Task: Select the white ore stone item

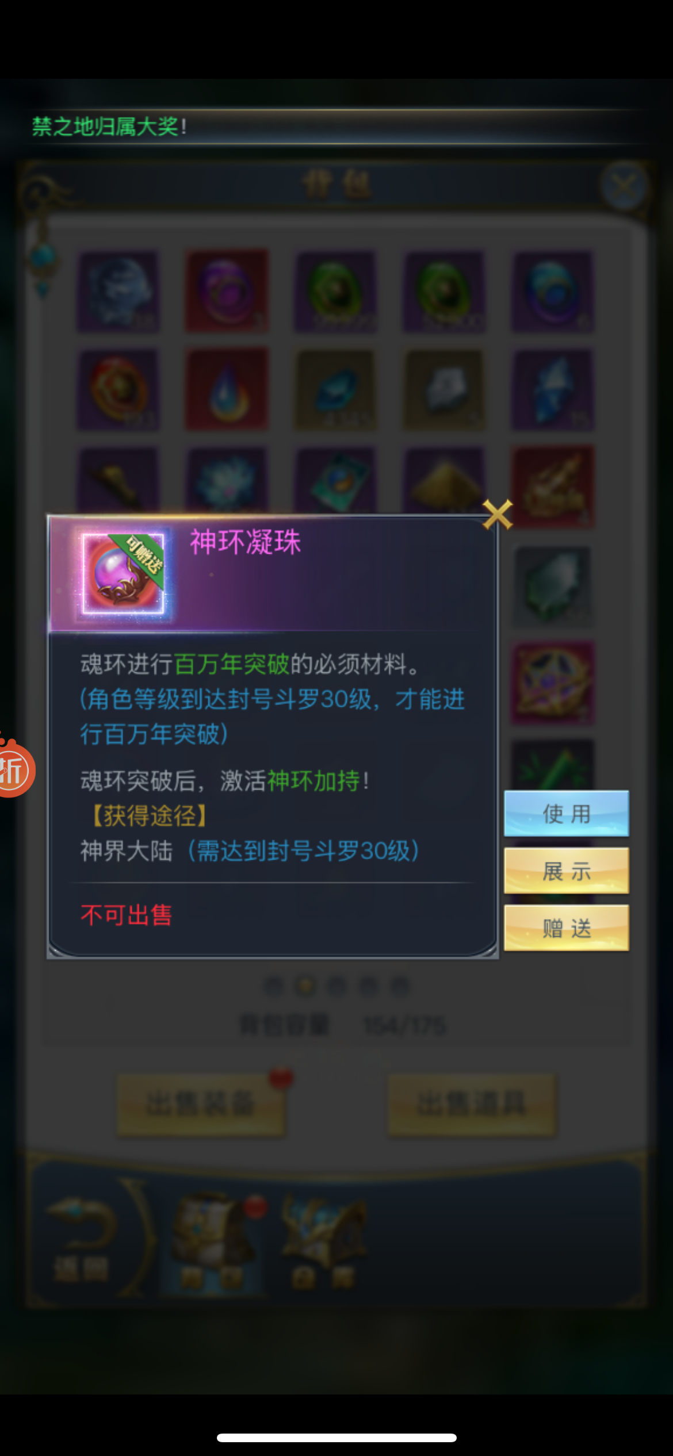Action: point(443,389)
